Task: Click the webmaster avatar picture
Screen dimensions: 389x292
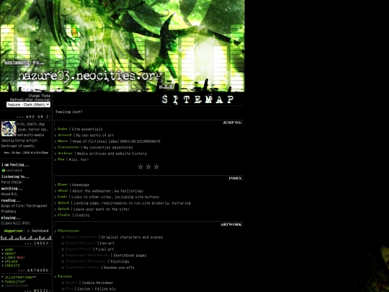Action: click(x=9, y=128)
